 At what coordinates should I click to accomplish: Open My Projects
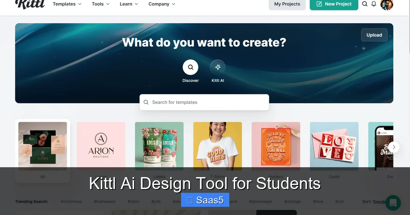click(287, 4)
